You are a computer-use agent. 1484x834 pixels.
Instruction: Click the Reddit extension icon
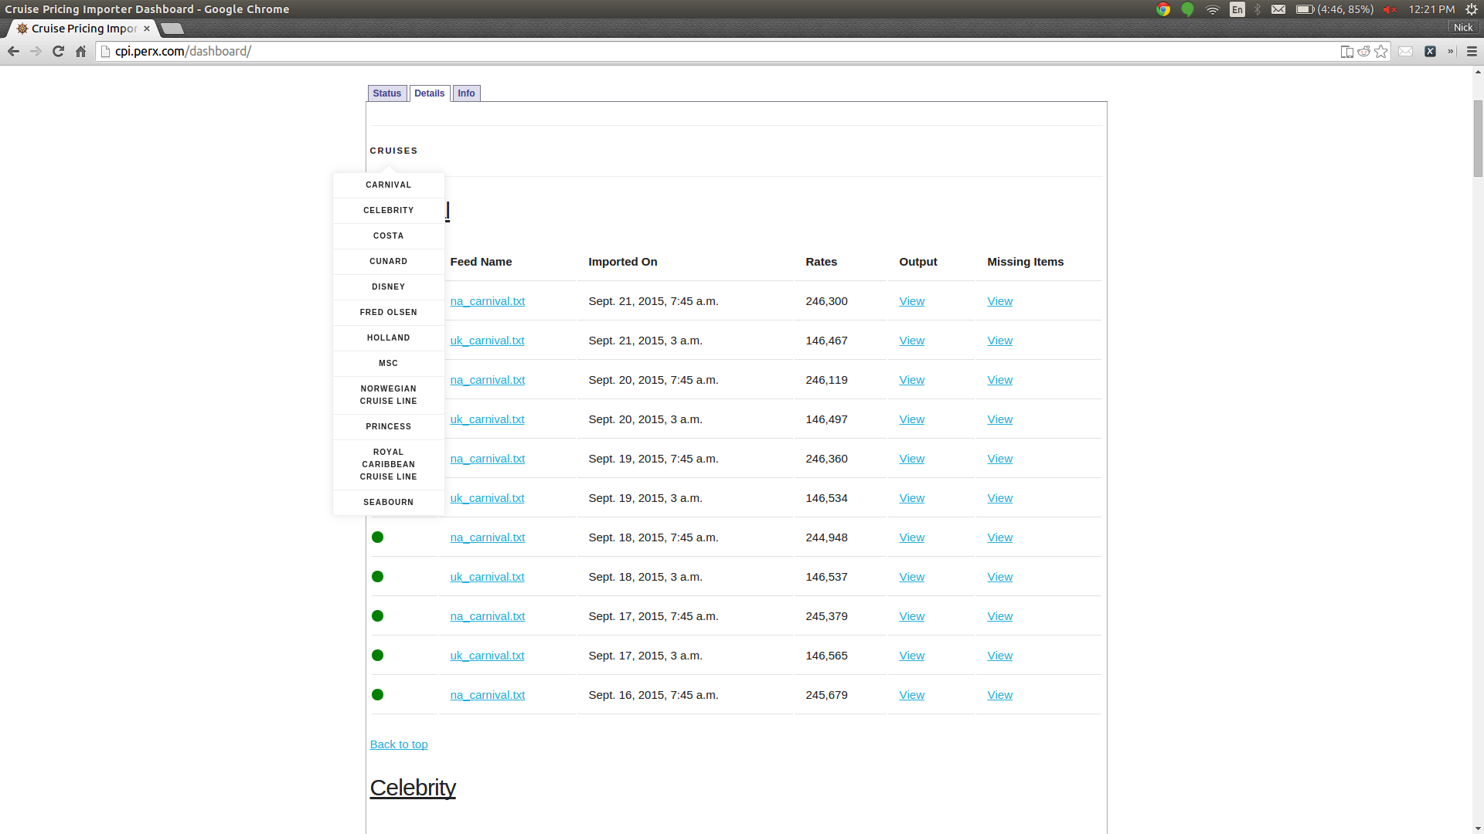[1364, 51]
